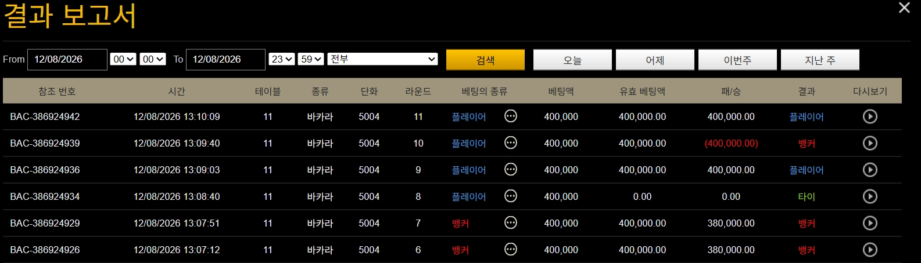The width and height of the screenshot is (921, 263).
Task: Close the 결과 보고서 window
Action: coord(904,8)
